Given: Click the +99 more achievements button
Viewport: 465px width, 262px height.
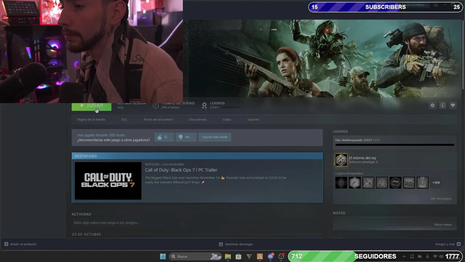Looking at the screenshot, I should click(x=436, y=183).
